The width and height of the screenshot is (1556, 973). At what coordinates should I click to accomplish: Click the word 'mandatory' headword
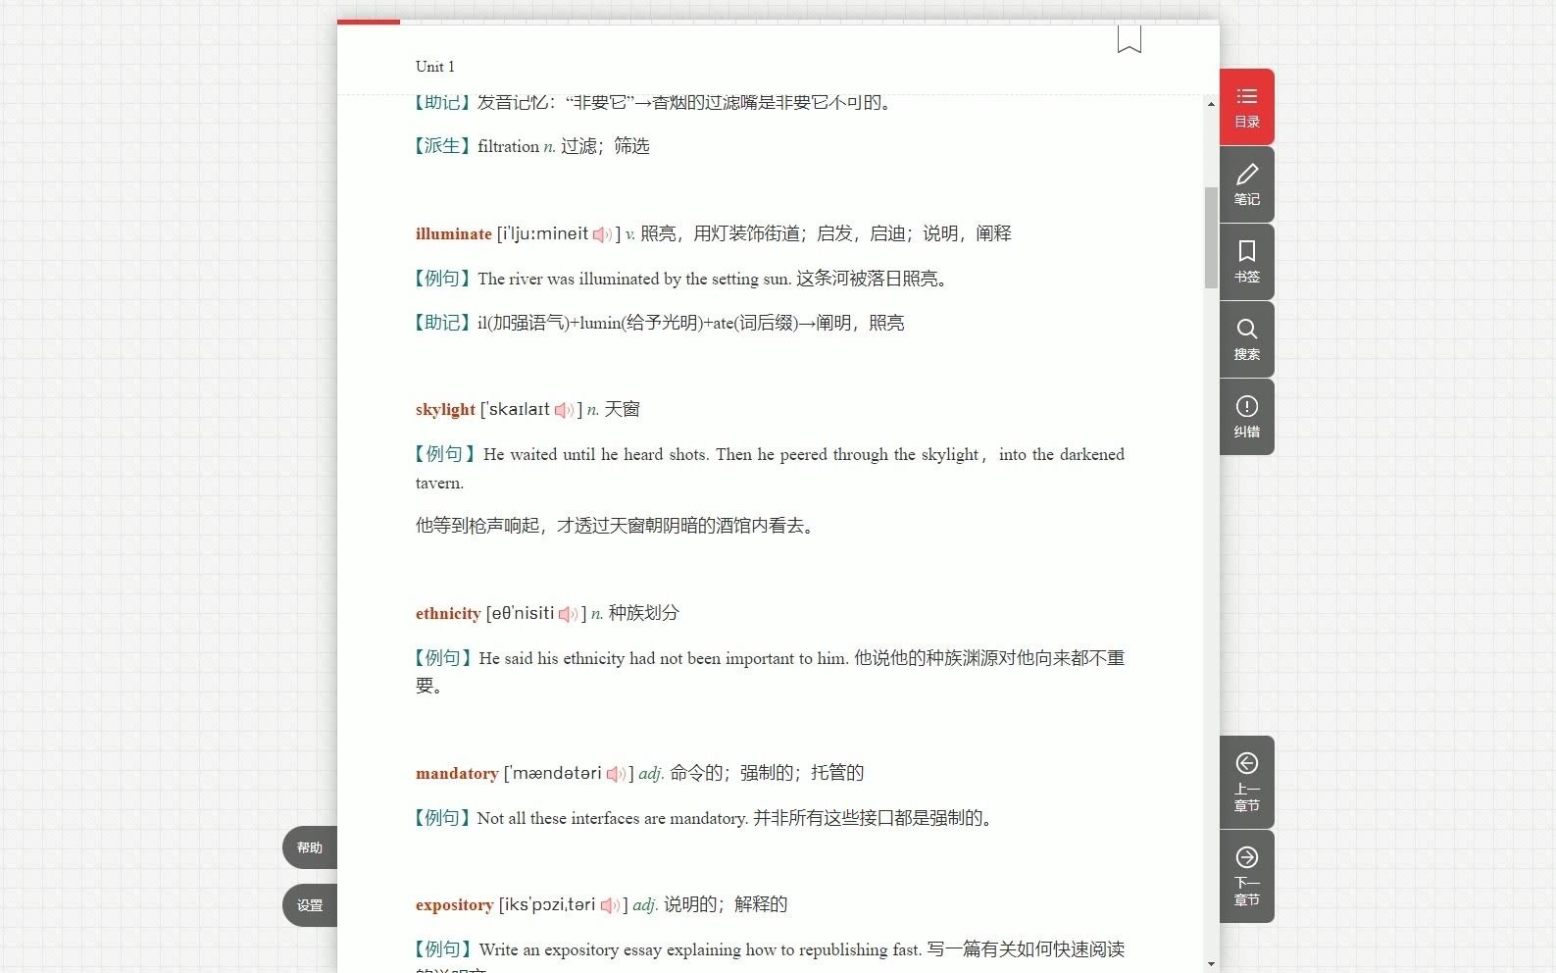[457, 773]
